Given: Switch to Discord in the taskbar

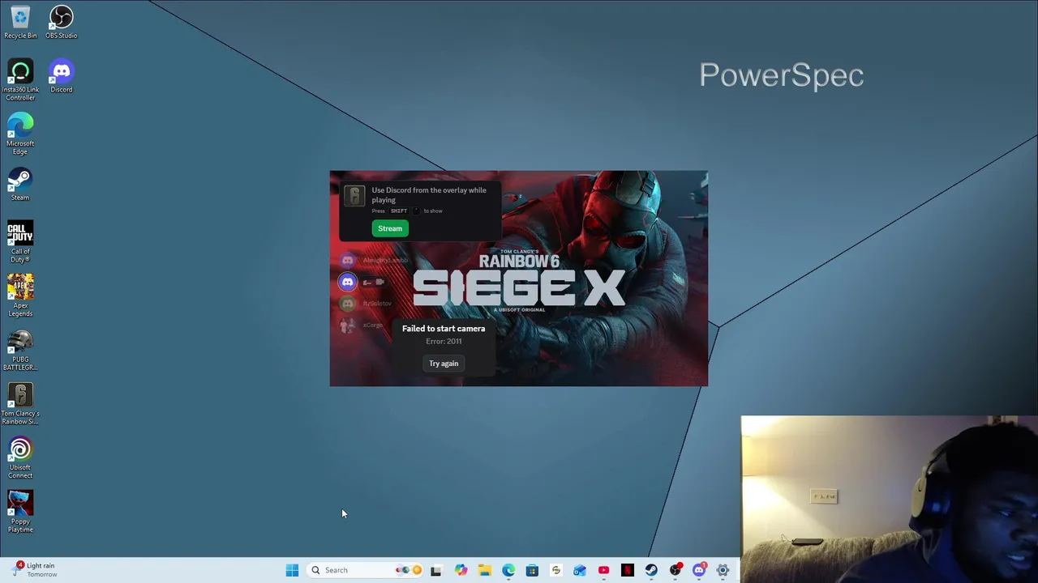Looking at the screenshot, I should tap(699, 570).
